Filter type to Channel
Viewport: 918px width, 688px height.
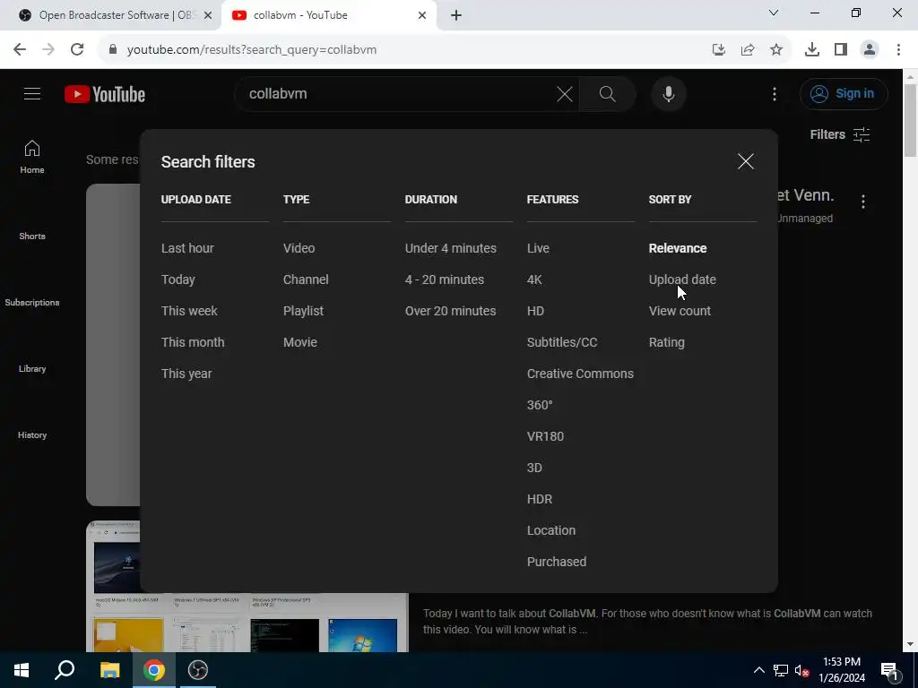(306, 279)
